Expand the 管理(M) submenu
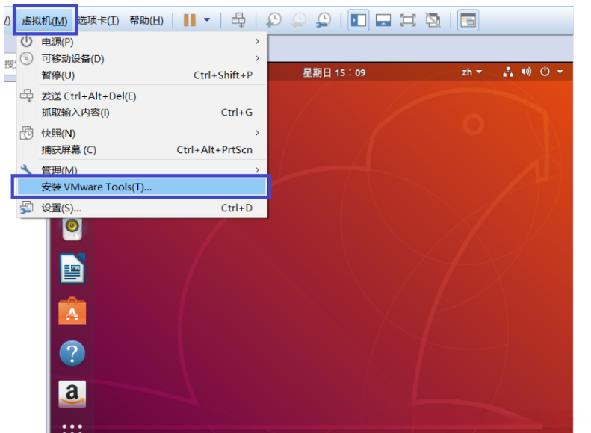Screen dimensions: 591x433 tap(142, 169)
